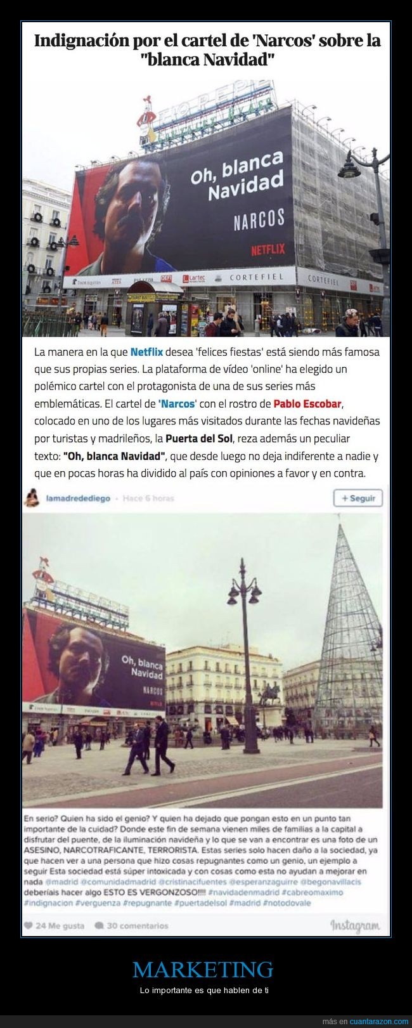Open the lamadredediego profile avatar
Screen dimensions: 412x1028
[x=31, y=498]
